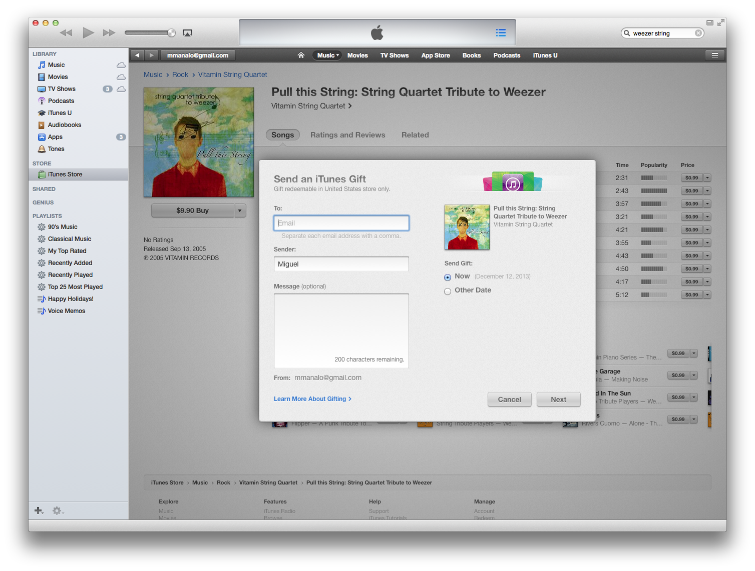Open Podcasts in the store navigation
This screenshot has width=755, height=571.
[x=507, y=55]
